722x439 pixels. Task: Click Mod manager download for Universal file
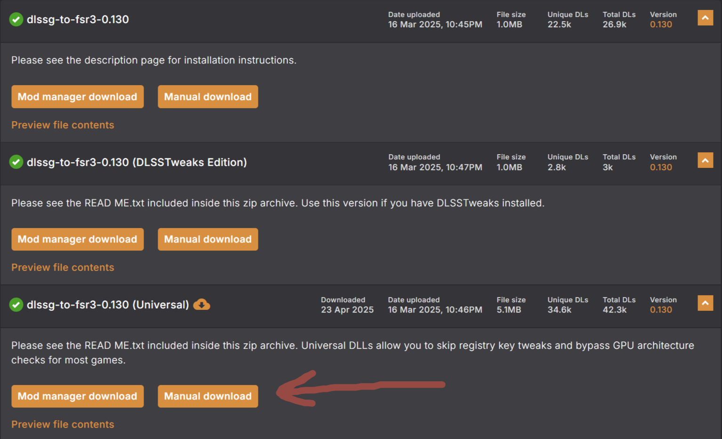point(78,396)
